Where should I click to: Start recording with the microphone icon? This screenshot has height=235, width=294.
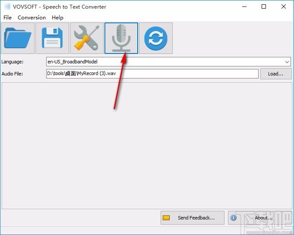click(121, 38)
